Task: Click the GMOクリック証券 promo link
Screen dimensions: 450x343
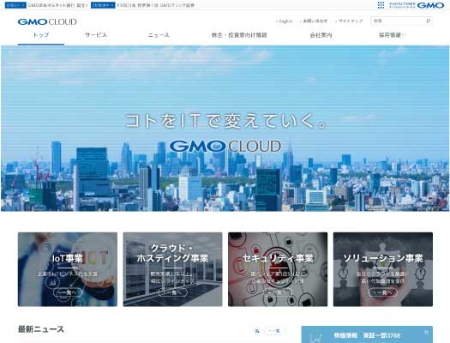Action: 155,5
